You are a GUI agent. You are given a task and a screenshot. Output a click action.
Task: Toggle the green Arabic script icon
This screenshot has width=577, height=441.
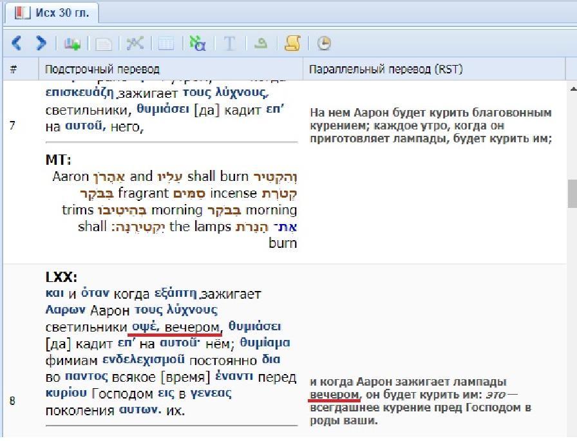point(260,43)
